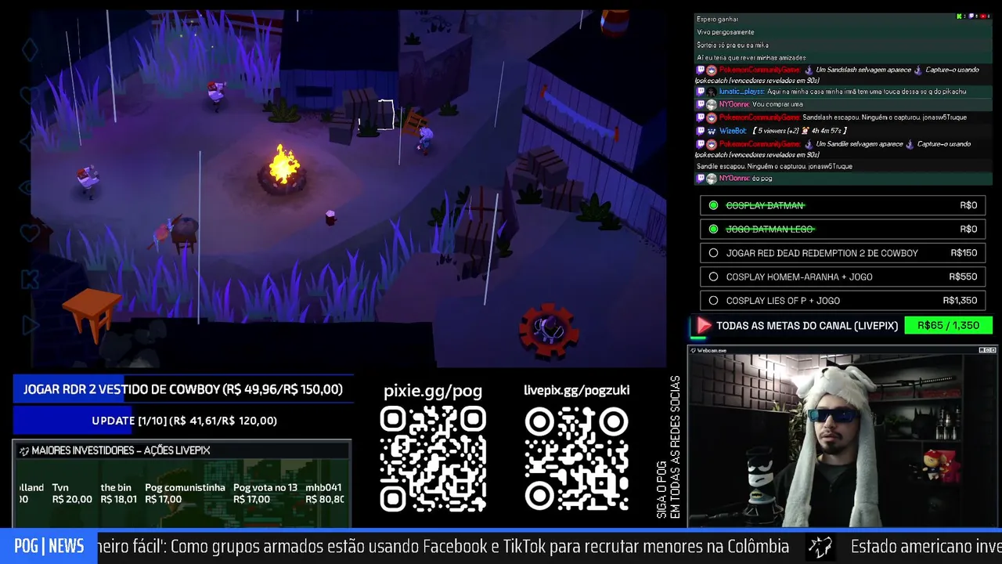The image size is (1002, 564).
Task: Select 'JOGAR RED DEAD REDEMPTION 2 DE COWBOY' radio
Action: coord(713,253)
